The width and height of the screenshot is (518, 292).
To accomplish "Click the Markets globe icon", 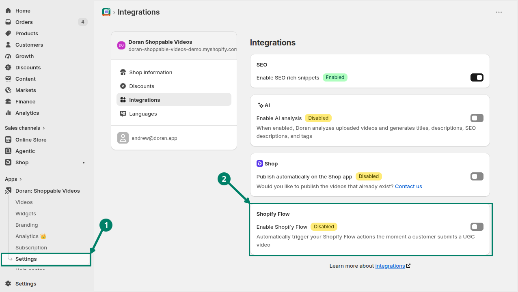I will tap(8, 90).
